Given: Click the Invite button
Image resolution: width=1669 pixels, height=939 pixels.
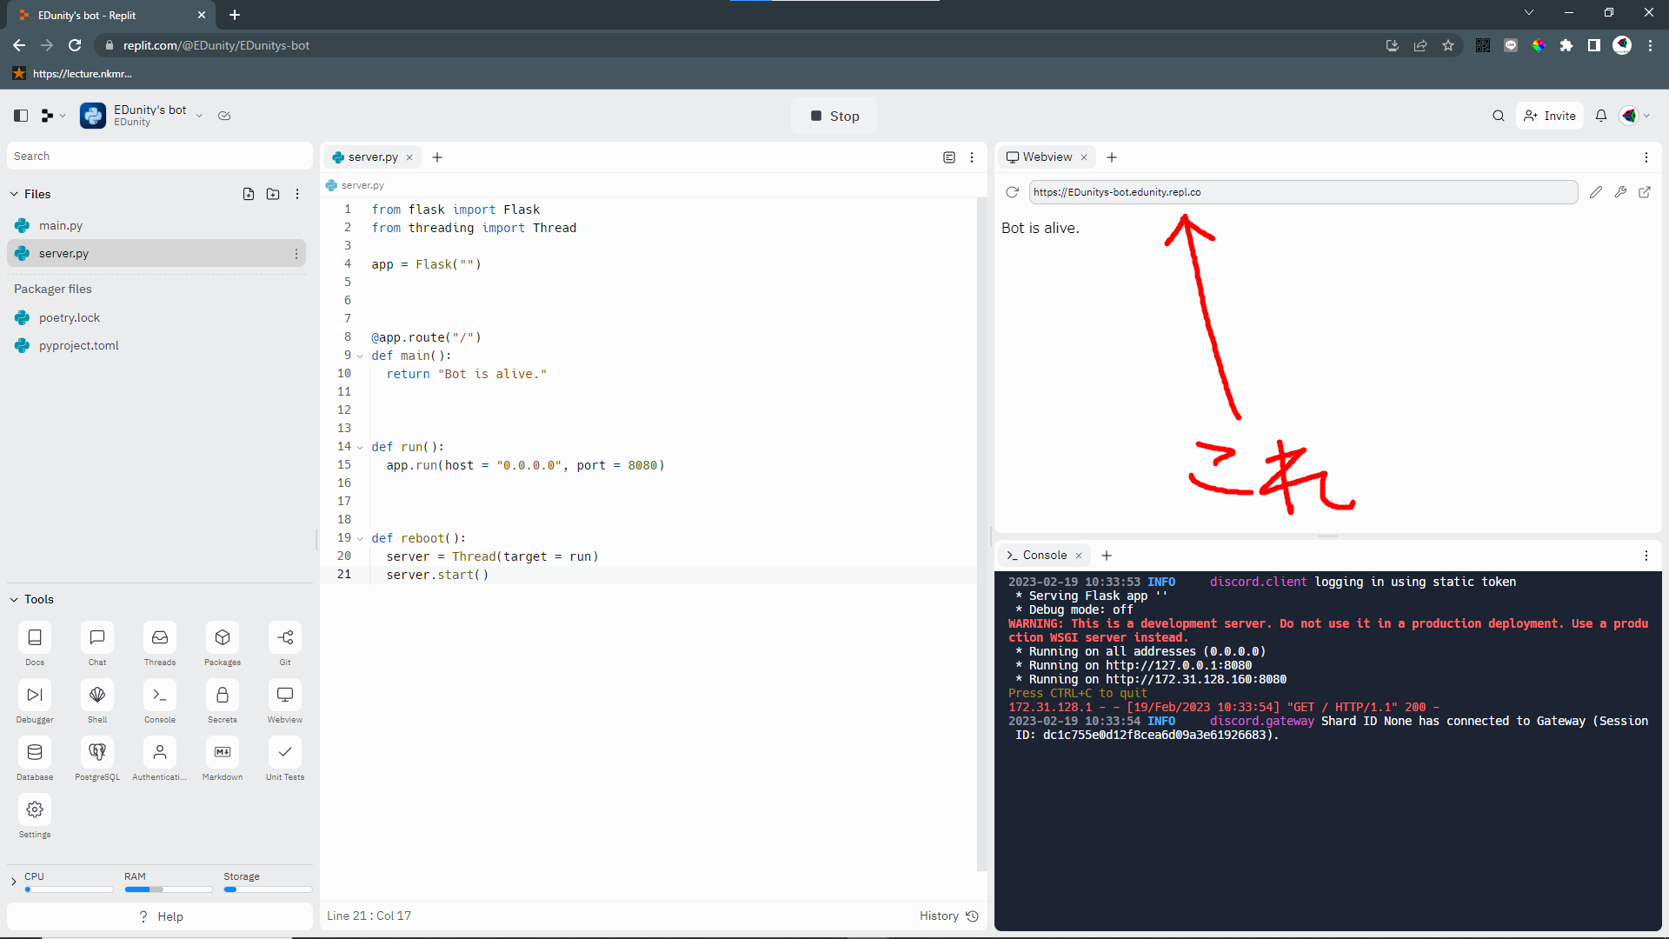Looking at the screenshot, I should (1550, 116).
